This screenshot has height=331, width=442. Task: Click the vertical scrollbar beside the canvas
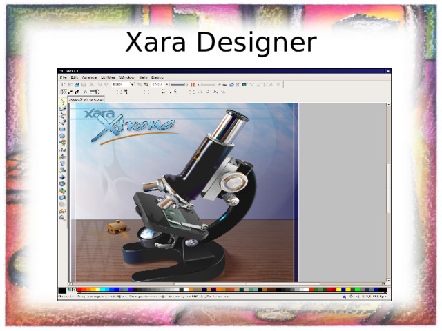(388, 192)
